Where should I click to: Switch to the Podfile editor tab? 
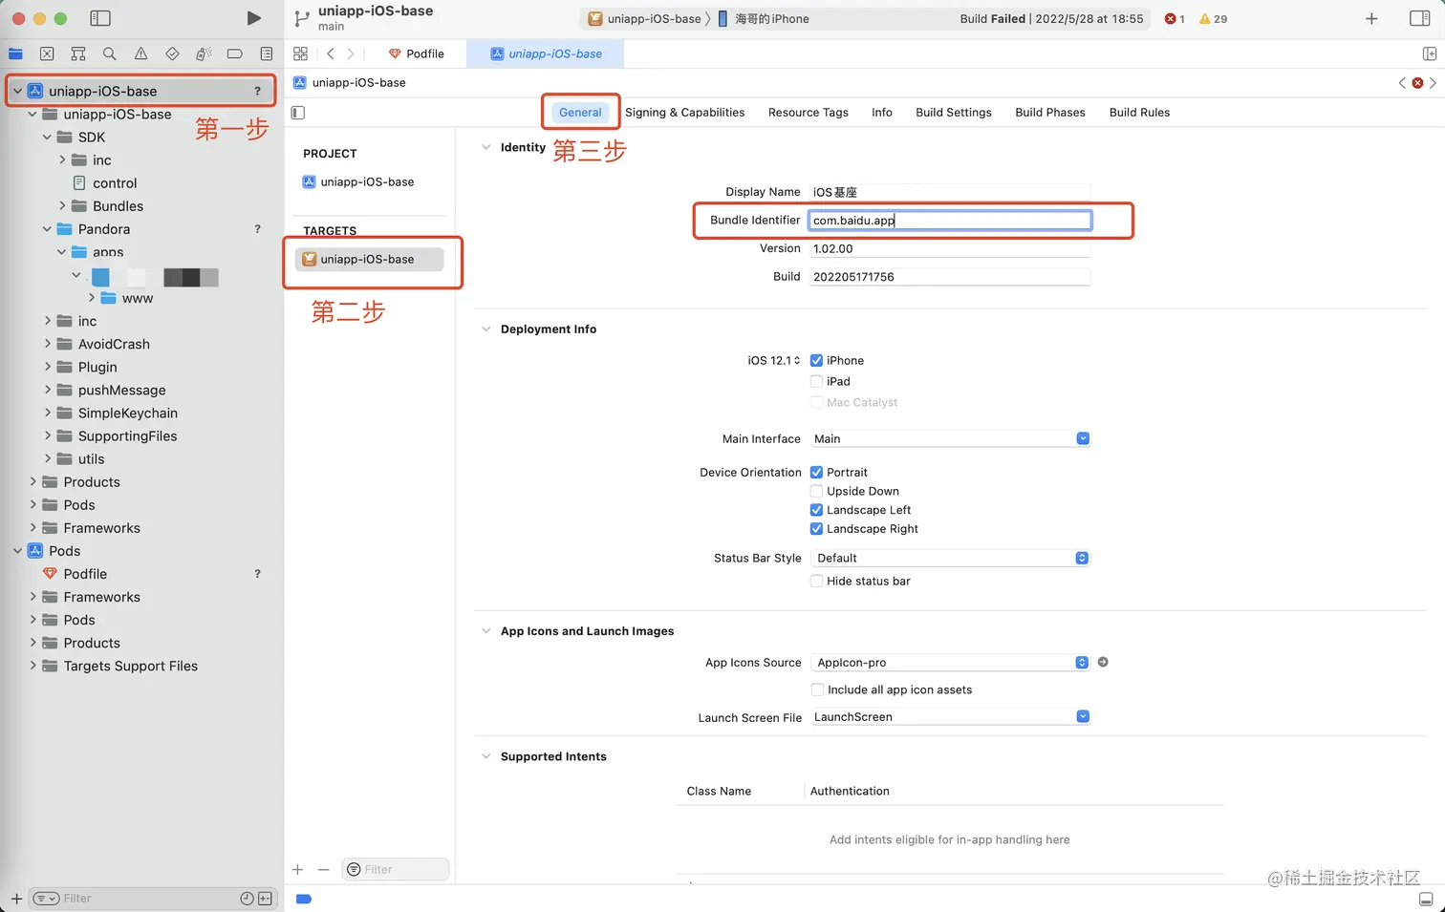click(x=417, y=53)
